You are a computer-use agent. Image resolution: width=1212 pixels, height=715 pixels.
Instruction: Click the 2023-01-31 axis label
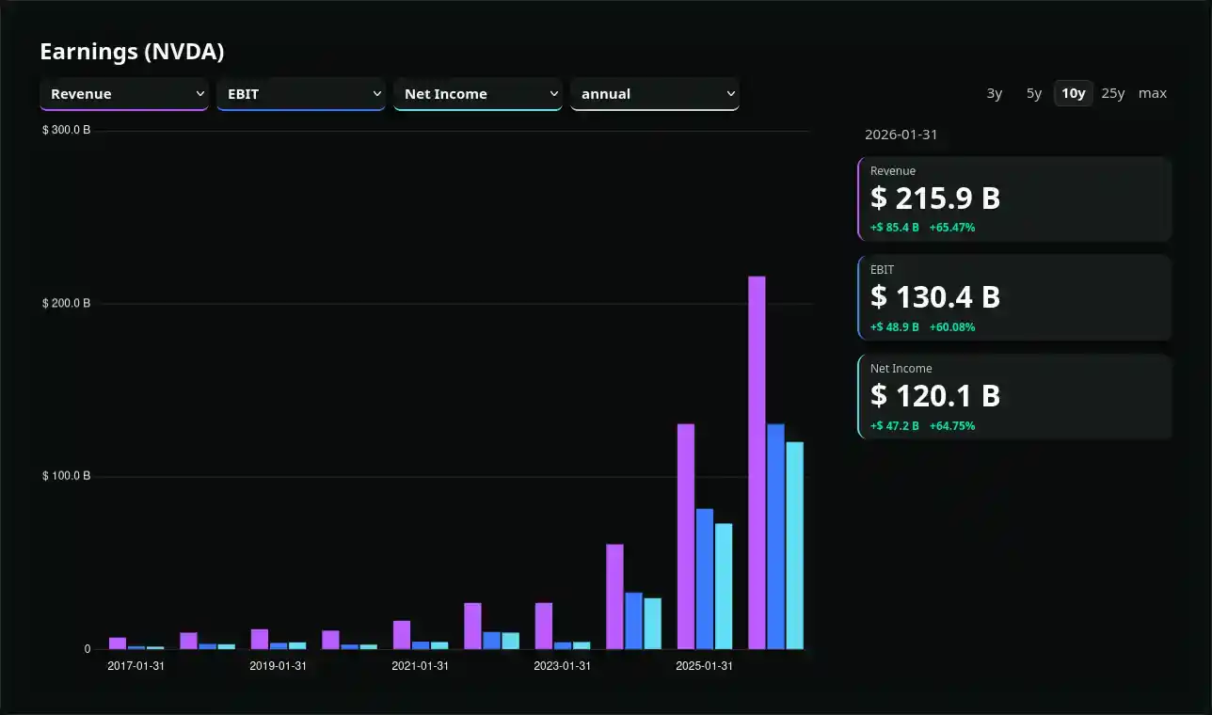(x=563, y=666)
